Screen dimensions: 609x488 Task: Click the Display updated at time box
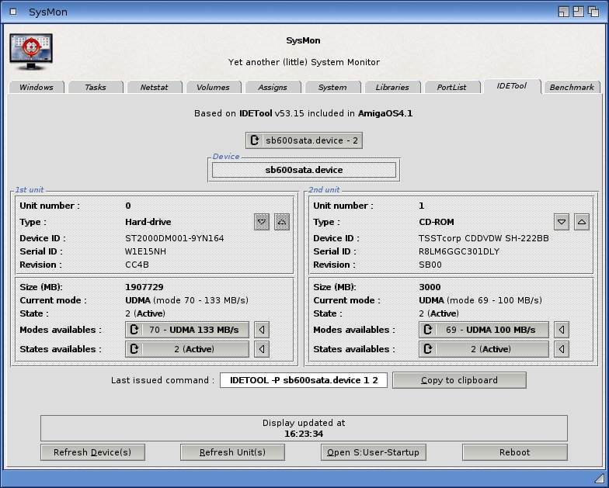304,428
